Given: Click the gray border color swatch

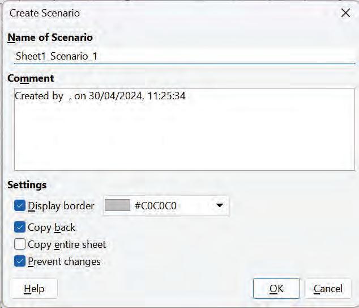Looking at the screenshot, I should (x=117, y=206).
